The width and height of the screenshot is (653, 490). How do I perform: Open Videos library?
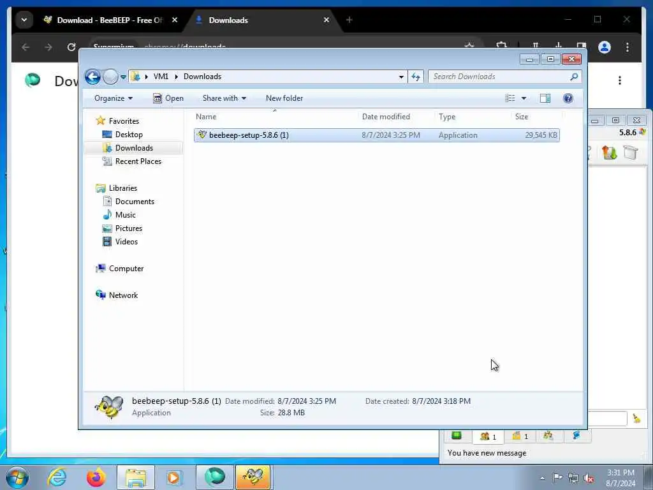tap(126, 242)
